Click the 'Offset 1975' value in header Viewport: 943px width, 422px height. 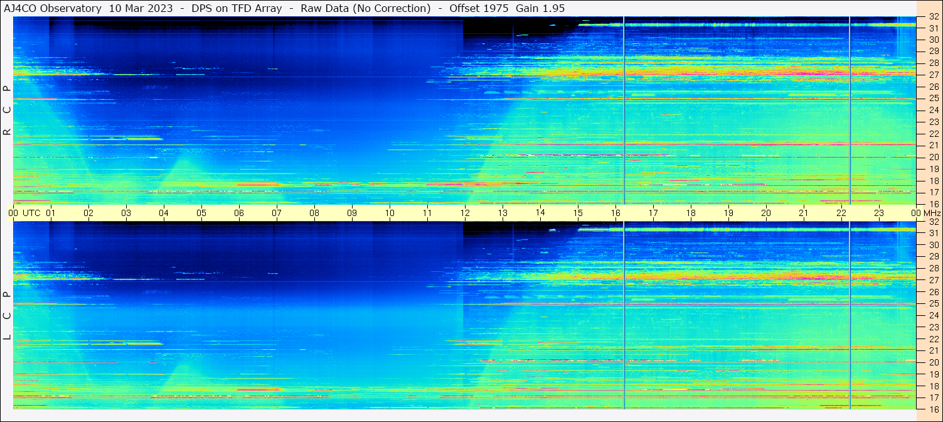[x=479, y=8]
